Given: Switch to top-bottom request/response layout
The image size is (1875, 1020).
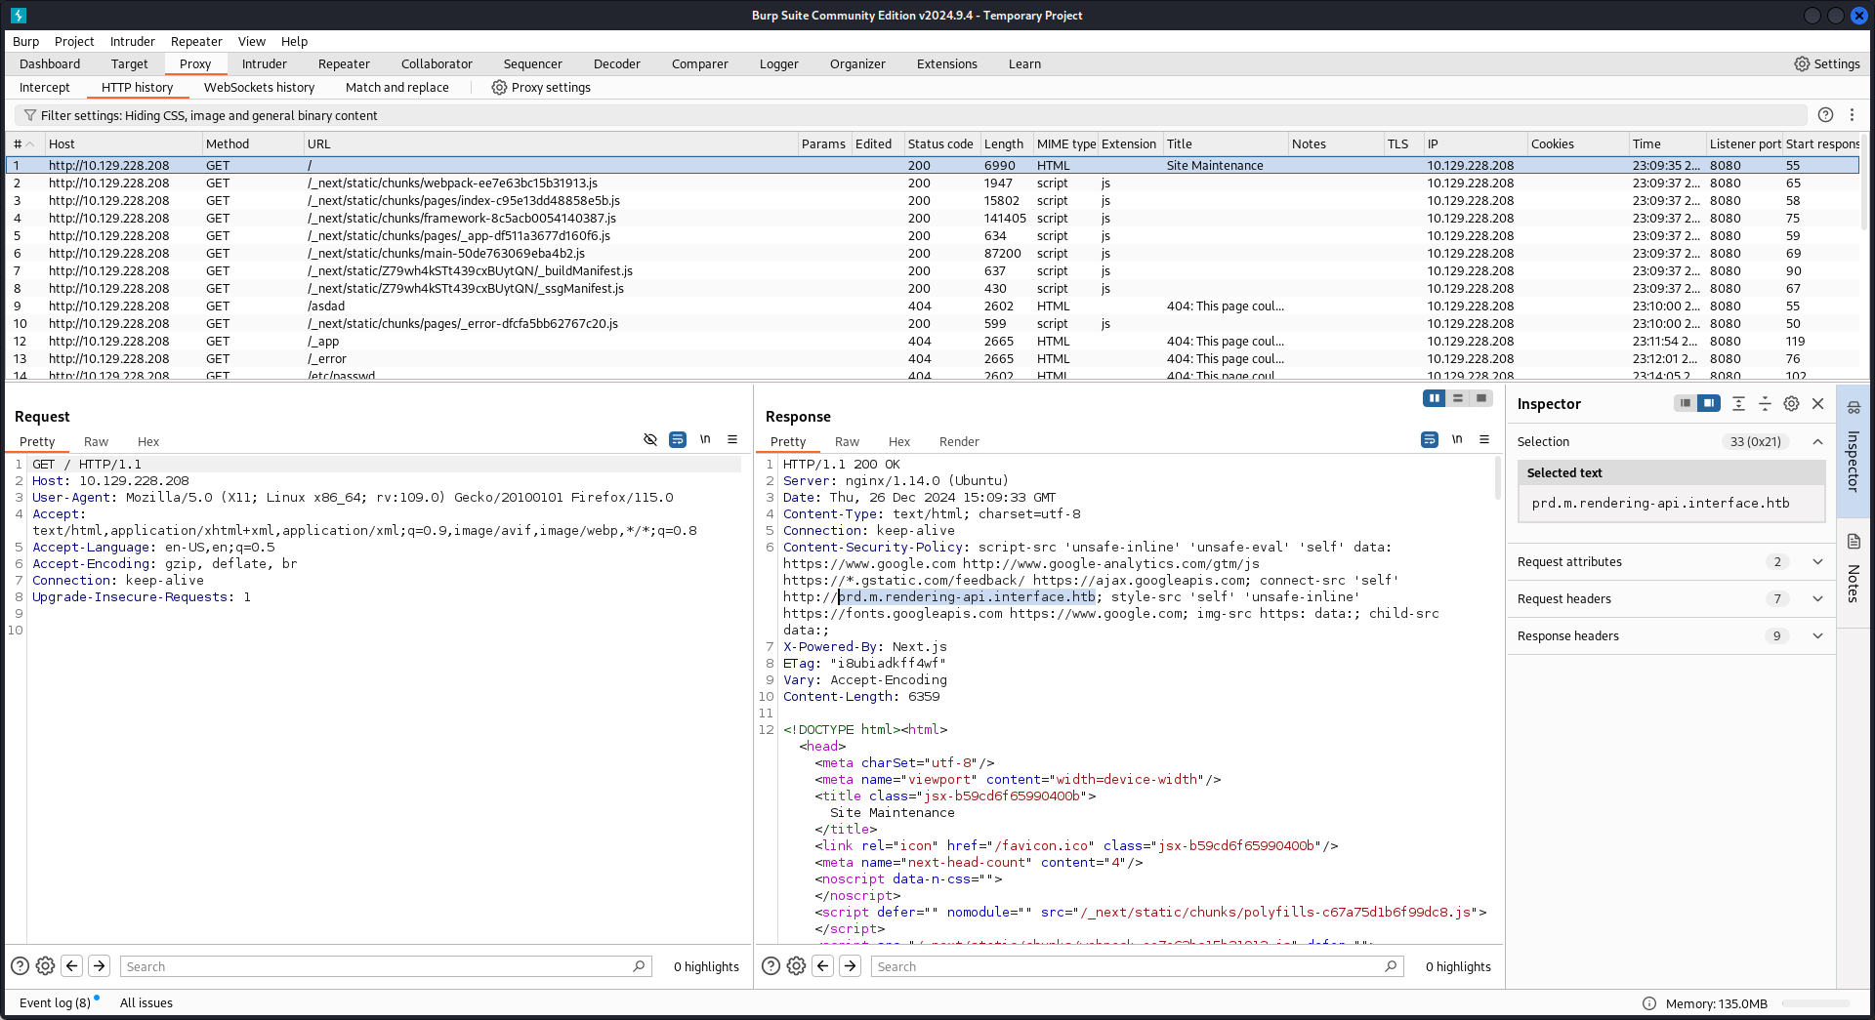Looking at the screenshot, I should [1458, 398].
